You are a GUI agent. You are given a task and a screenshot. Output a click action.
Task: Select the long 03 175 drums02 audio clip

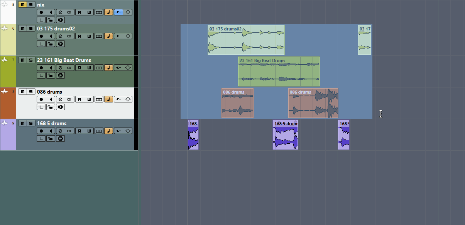246,40
